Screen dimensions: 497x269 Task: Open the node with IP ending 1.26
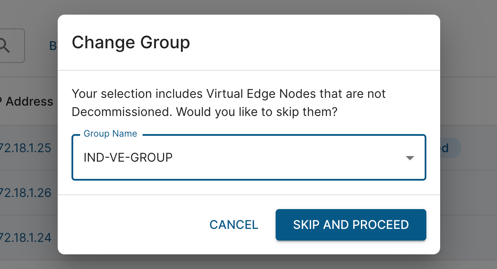coord(25,193)
